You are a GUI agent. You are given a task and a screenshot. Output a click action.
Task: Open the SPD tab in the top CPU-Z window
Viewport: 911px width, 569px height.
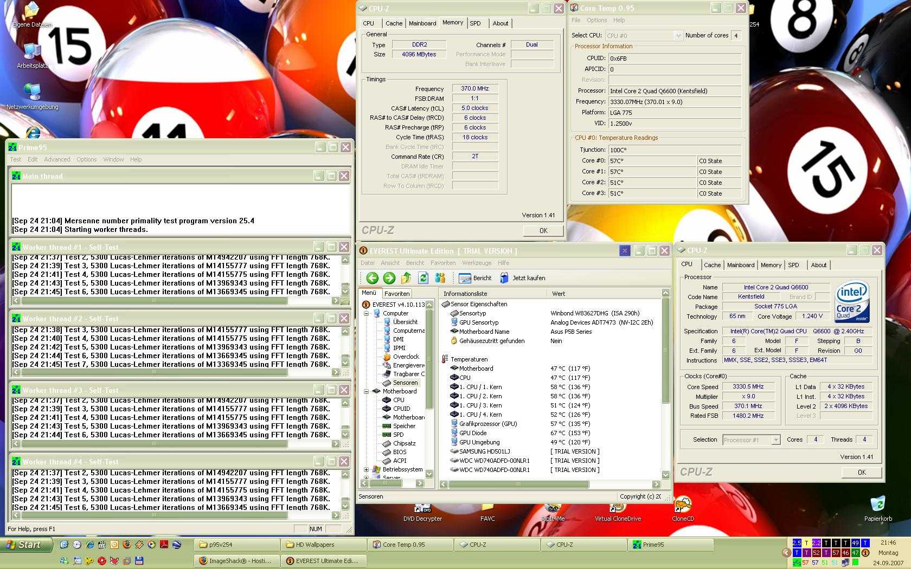click(475, 23)
